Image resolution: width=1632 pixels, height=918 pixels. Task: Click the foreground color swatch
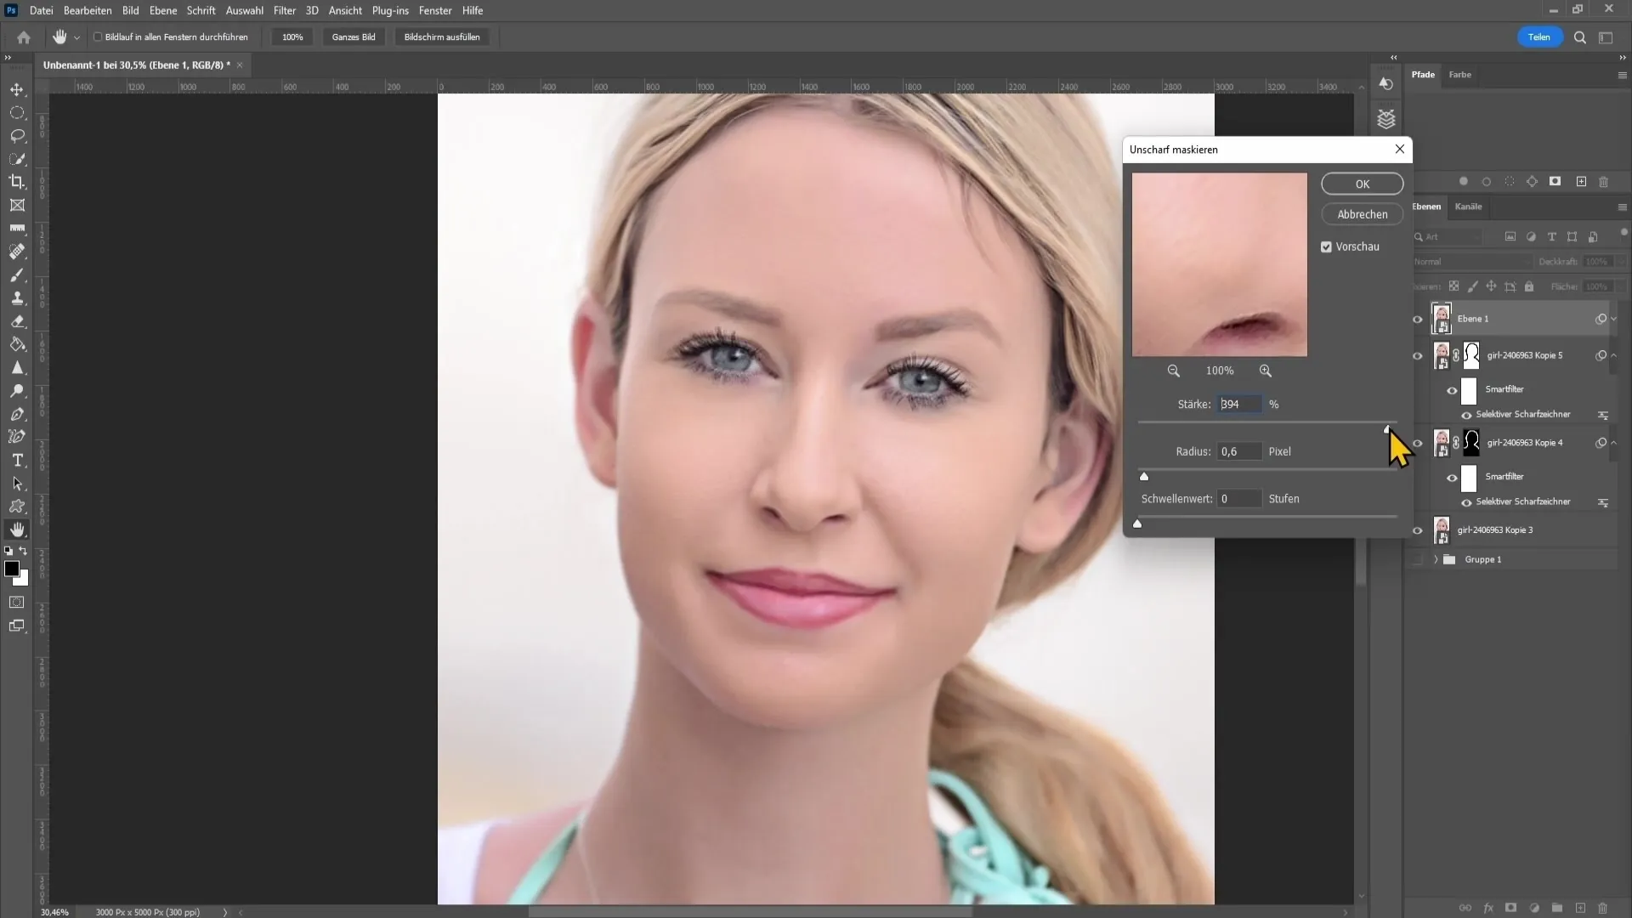tap(12, 569)
